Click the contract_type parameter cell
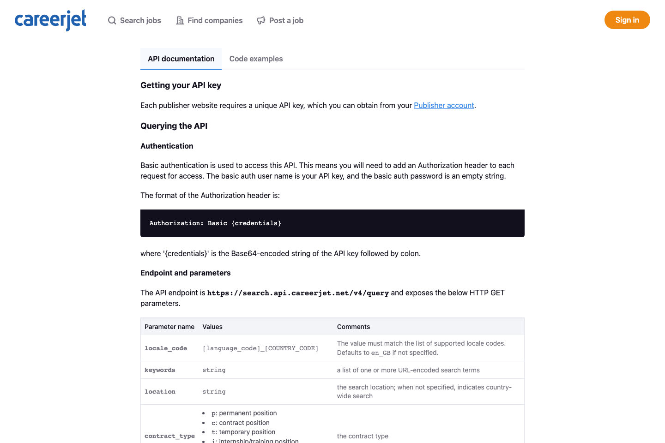The height and width of the screenshot is (443, 665). tap(169, 436)
